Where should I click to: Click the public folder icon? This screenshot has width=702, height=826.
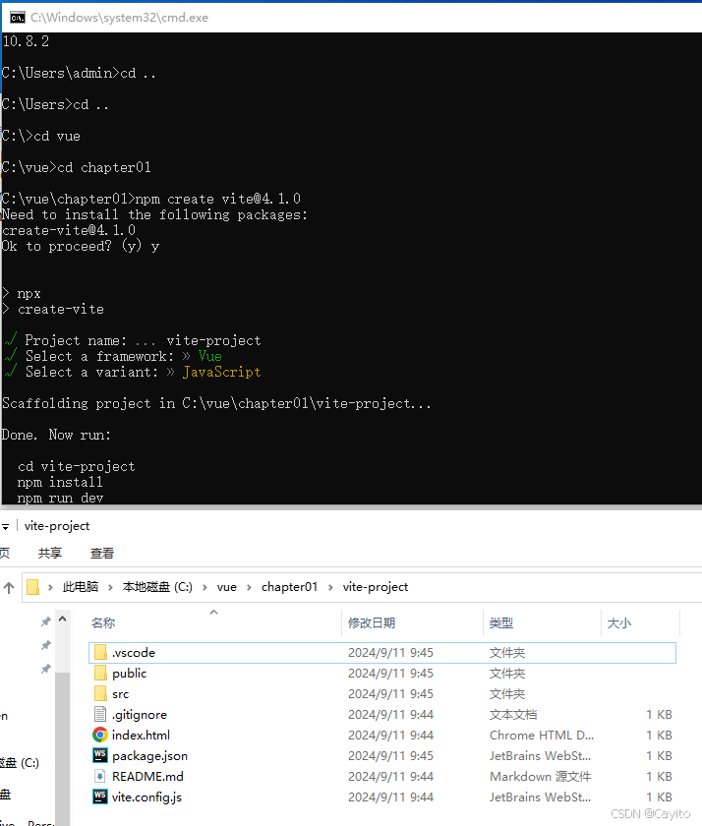tap(100, 674)
